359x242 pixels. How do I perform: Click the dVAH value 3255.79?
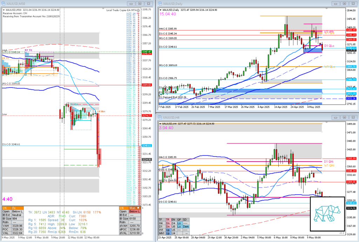coord(135,226)
